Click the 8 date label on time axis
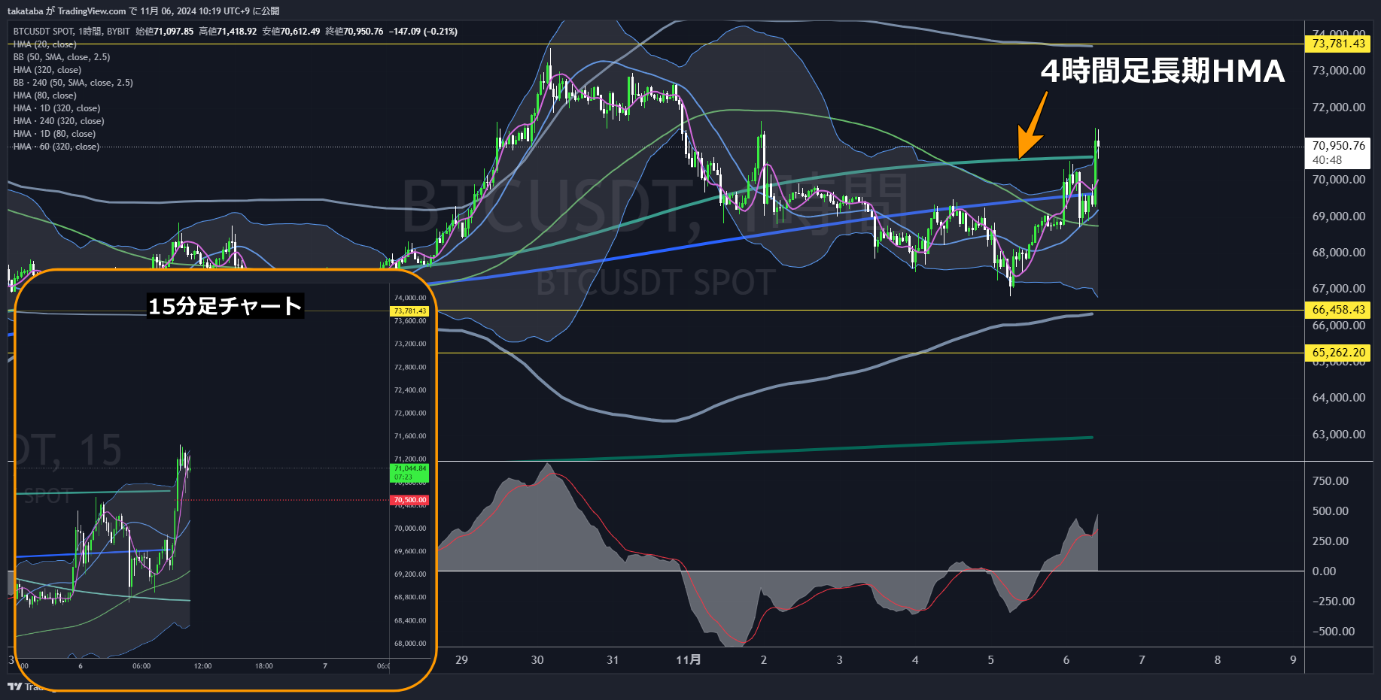Screen dimensions: 1381x700 [1218, 660]
